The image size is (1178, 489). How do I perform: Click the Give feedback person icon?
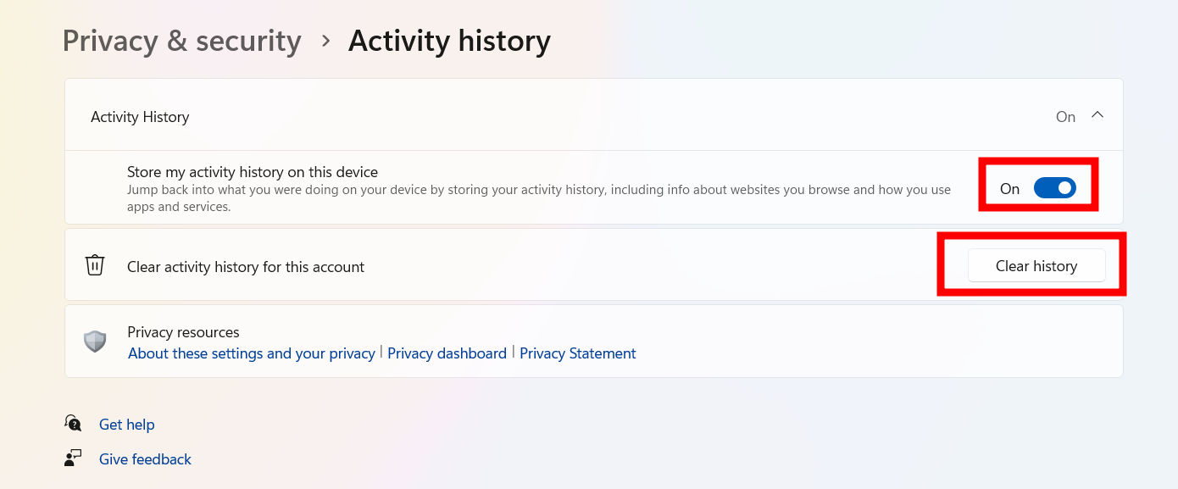point(74,458)
